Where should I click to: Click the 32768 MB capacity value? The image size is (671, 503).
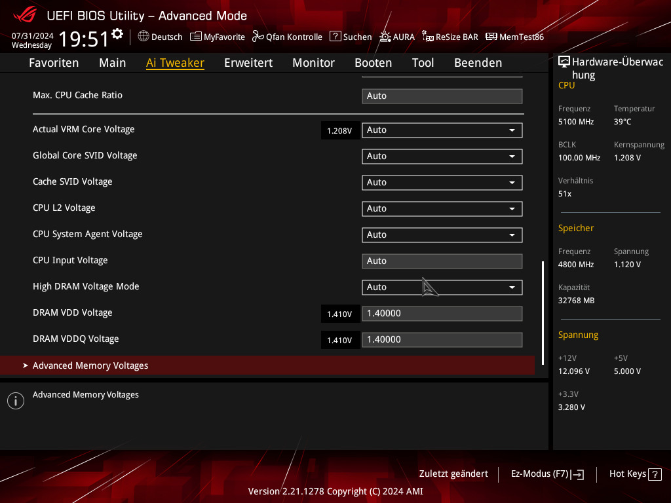[x=576, y=300]
